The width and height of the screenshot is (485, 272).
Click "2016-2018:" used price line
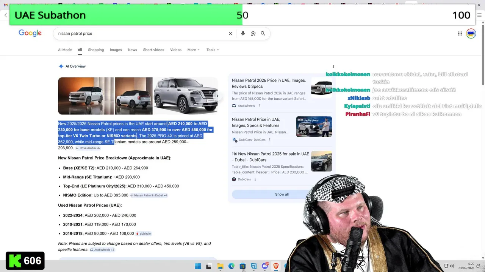pos(99,233)
